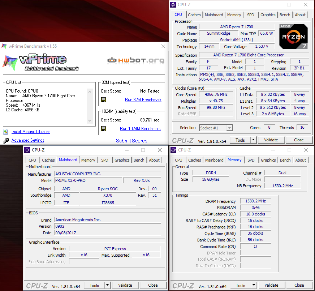Click Validate in the Mainboard CPU-Z window

point(125,285)
